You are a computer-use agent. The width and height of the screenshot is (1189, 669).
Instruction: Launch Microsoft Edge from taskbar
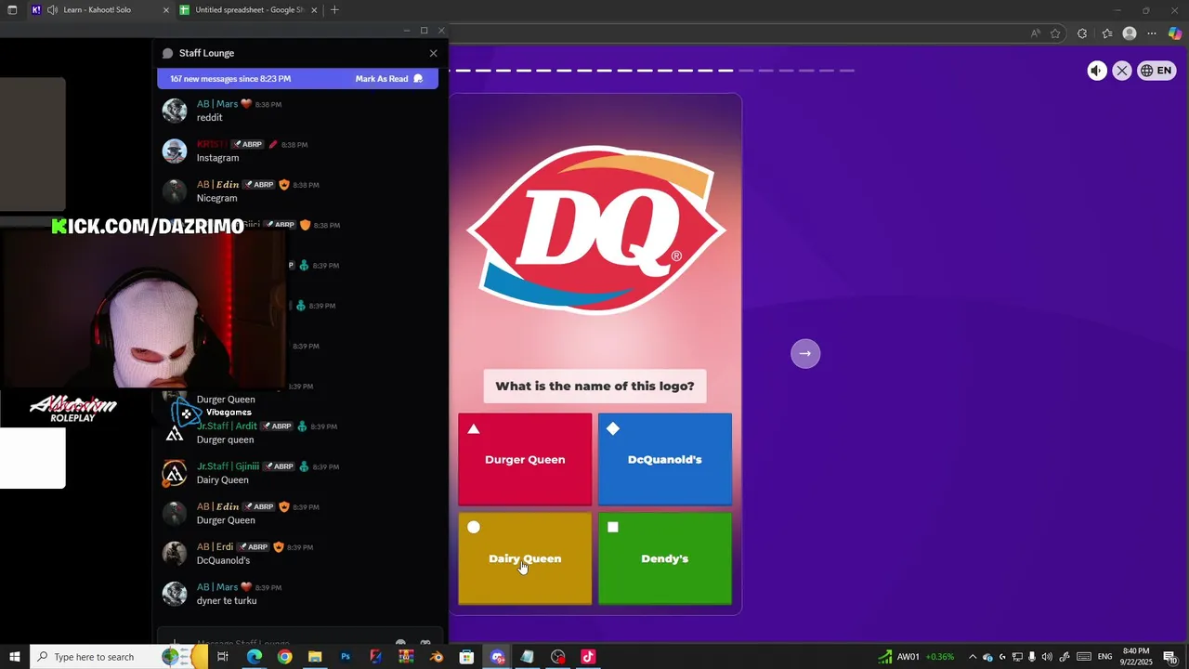(254, 657)
